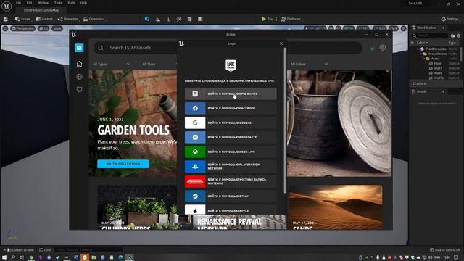464x261 pixels.
Task: Open the Bridge home icon in sidebar
Action: tap(79, 64)
